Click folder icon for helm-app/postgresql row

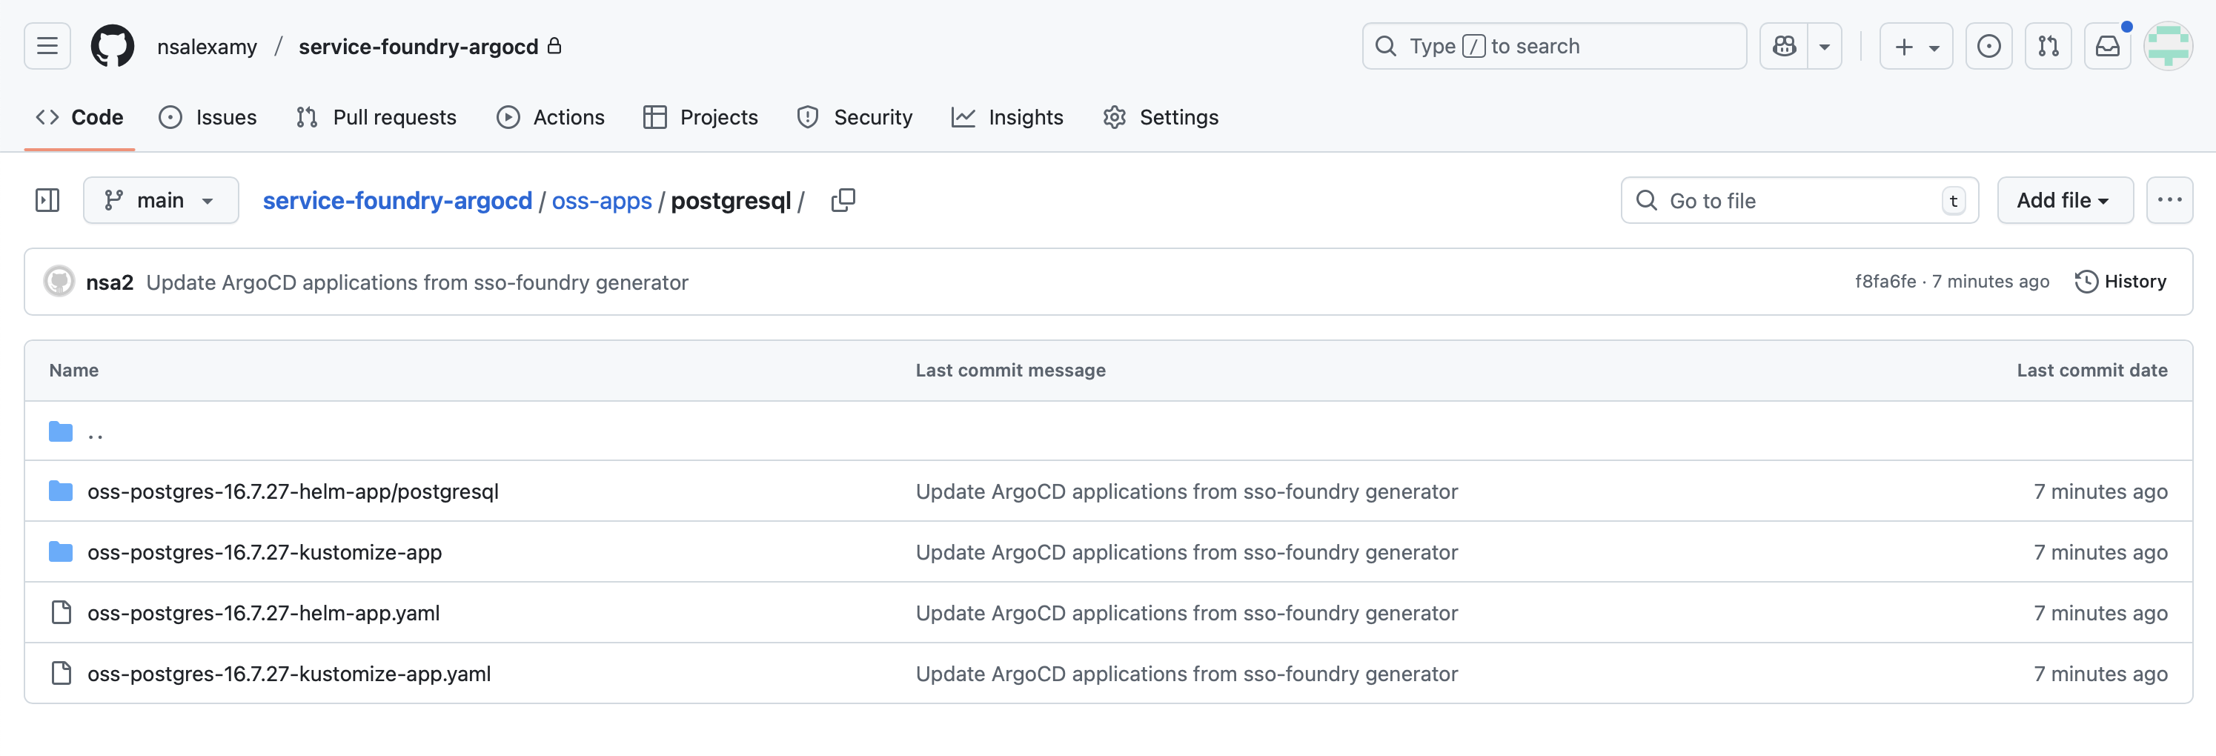pyautogui.click(x=61, y=491)
